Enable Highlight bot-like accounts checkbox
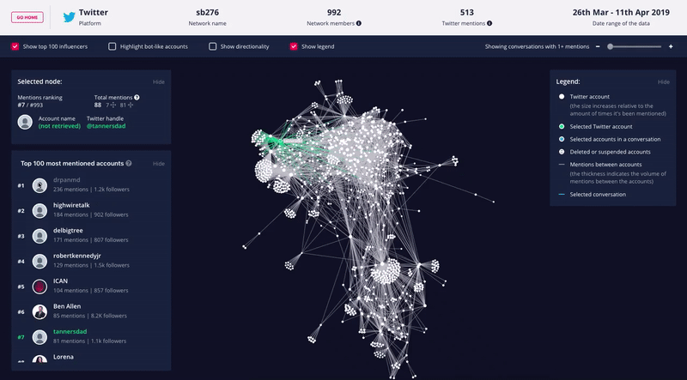Viewport: 687px width, 380px height. (112, 46)
